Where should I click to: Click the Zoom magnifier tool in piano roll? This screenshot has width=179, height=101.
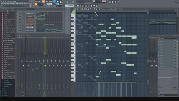95,9
